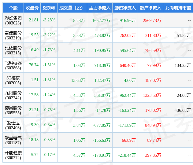Viewport: 193px width, 165px height.
Task: Select stock 欧圣电气 (301187)
Action: [x=13, y=140]
